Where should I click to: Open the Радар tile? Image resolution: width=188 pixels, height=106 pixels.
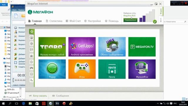click(52, 69)
